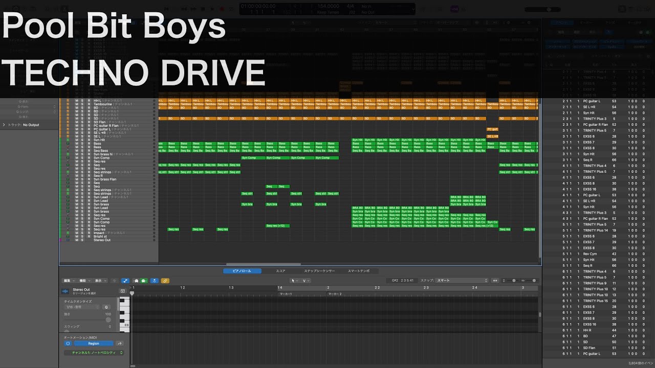The width and height of the screenshot is (655, 368).
Task: Mute the Tambourine track
Action: 77,104
